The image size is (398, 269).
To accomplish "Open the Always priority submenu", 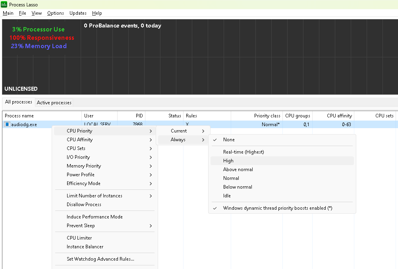I will [183, 140].
